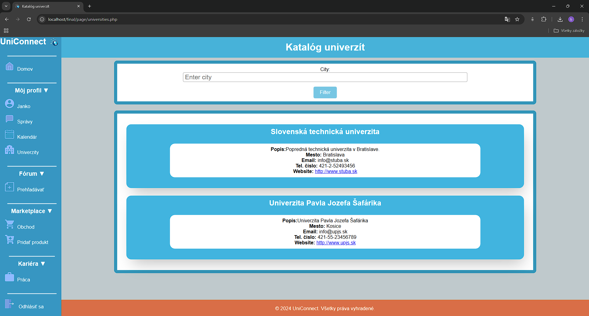Open the browser extensions puzzle icon
This screenshot has width=589, height=316.
click(x=544, y=19)
